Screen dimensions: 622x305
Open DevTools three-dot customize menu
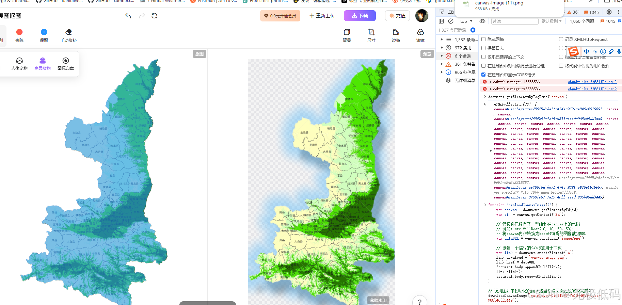618,12
